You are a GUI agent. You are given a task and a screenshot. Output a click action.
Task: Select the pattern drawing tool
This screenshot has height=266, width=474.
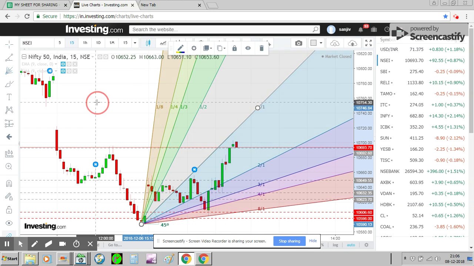9,110
